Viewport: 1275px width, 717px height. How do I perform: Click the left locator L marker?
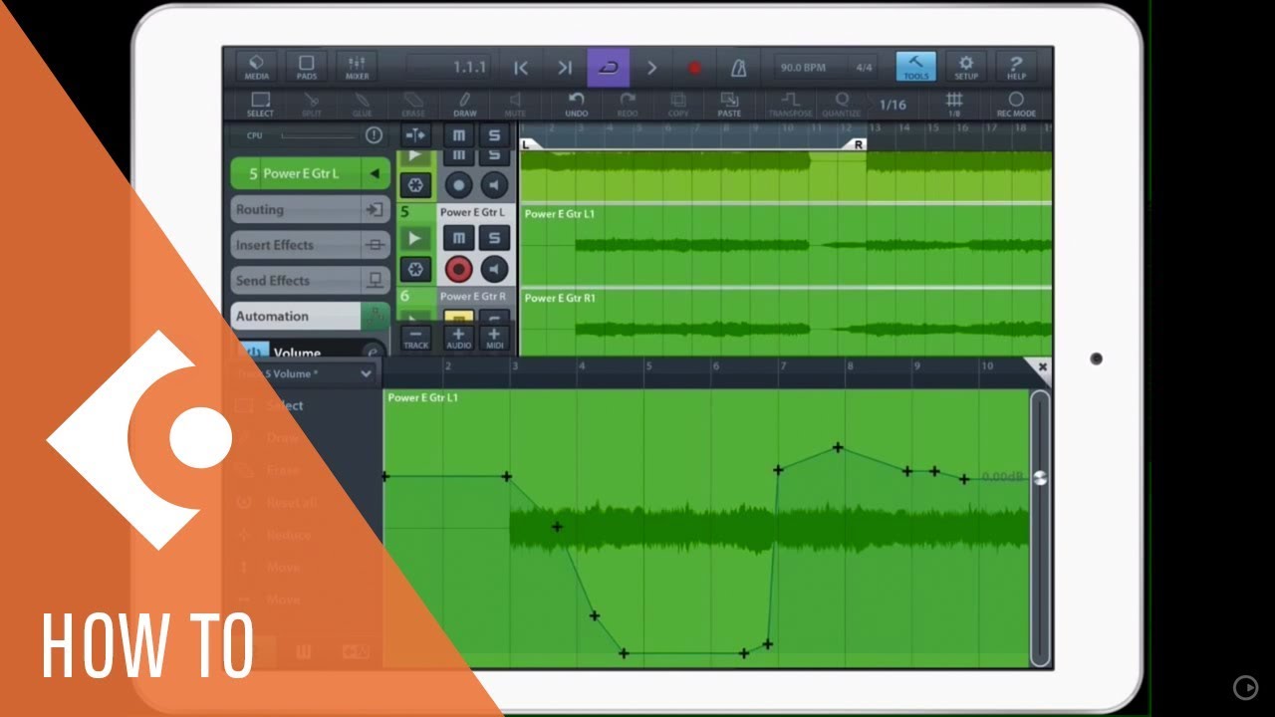click(x=527, y=144)
